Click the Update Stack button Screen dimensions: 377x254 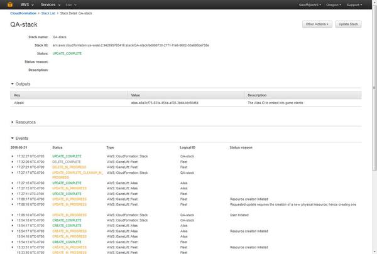348,24
